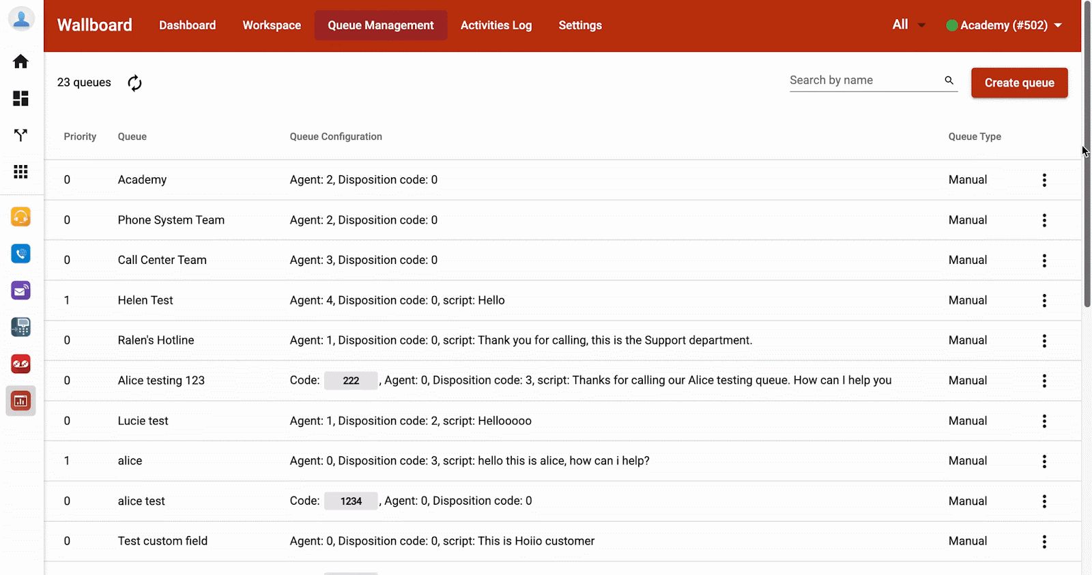Open the call routing arrows icon in sidebar

pos(20,135)
